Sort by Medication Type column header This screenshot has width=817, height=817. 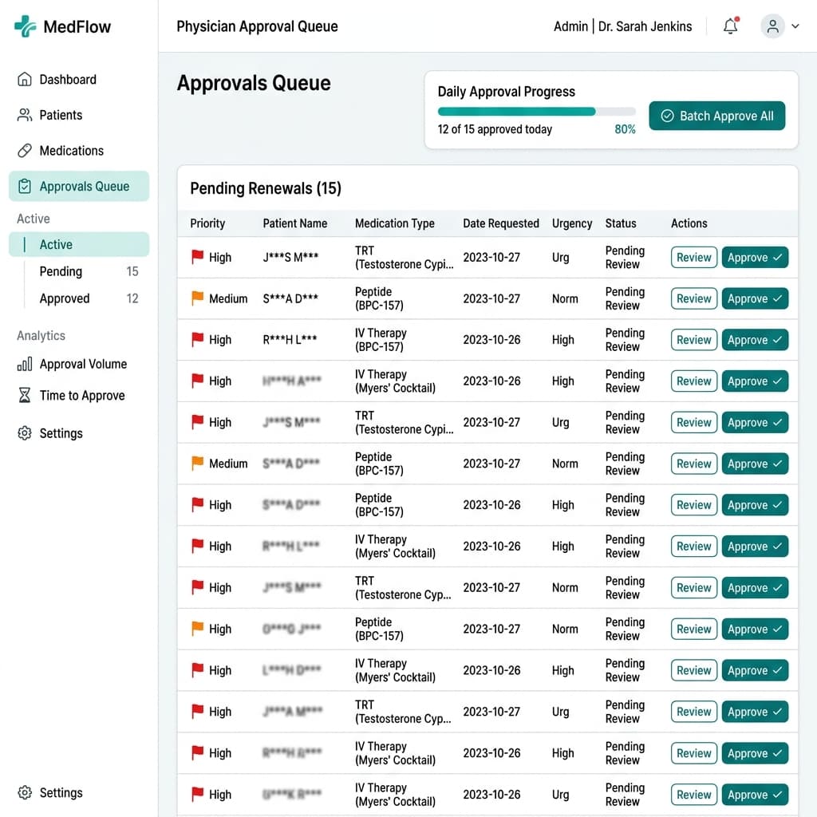click(x=394, y=223)
